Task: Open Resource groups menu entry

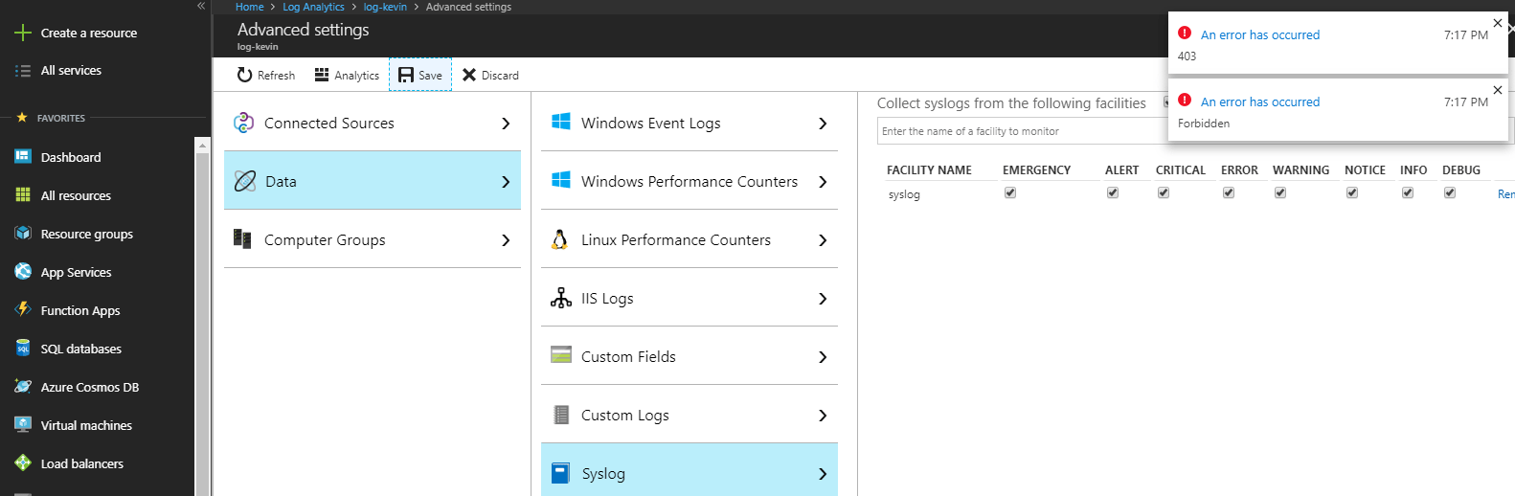Action: tap(87, 234)
